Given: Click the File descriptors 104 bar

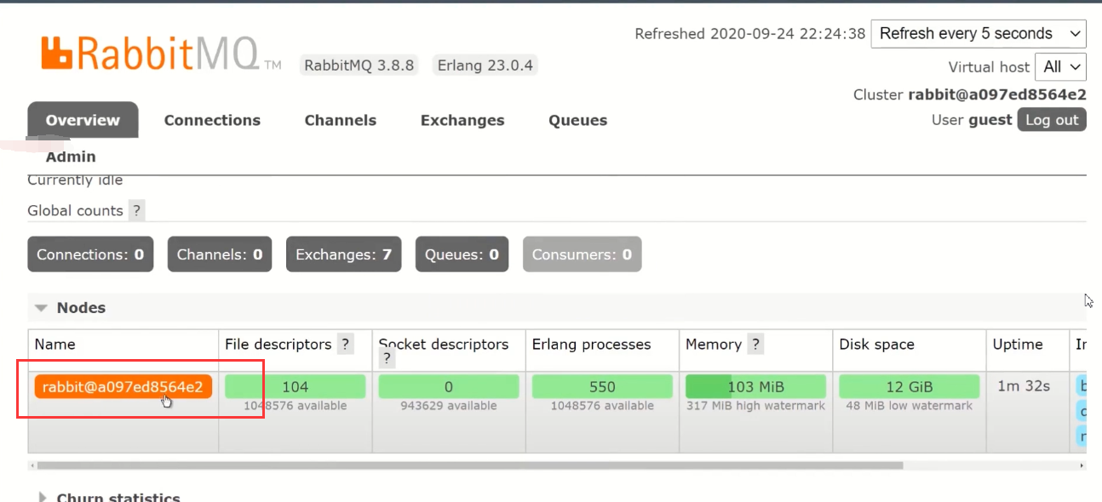Looking at the screenshot, I should point(296,386).
